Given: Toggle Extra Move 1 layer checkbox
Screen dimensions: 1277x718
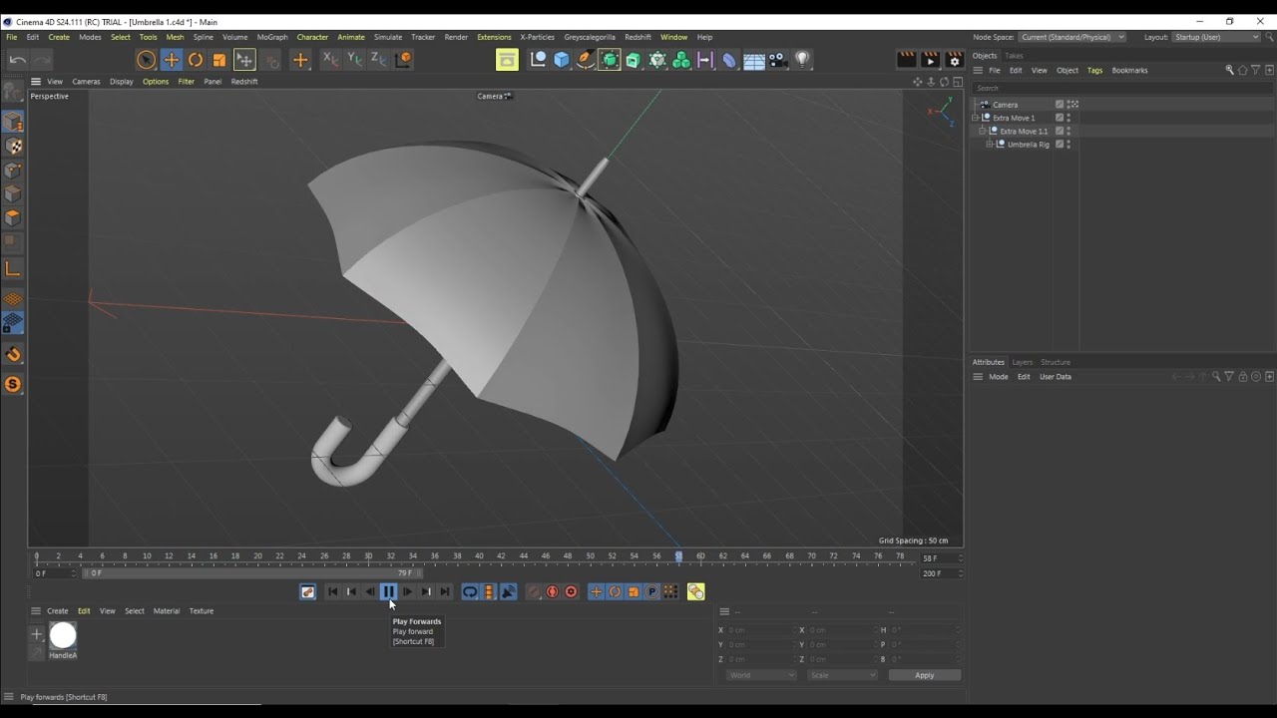Looking at the screenshot, I should 1060,118.
